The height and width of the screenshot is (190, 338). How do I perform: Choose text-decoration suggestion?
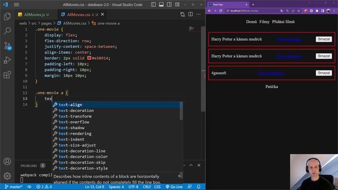coord(116,110)
